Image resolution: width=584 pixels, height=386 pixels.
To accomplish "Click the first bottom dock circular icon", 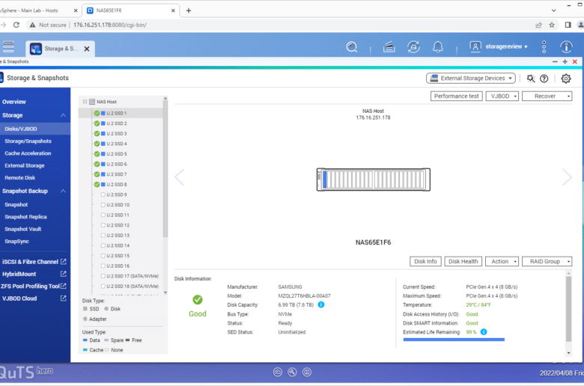I will point(278,372).
